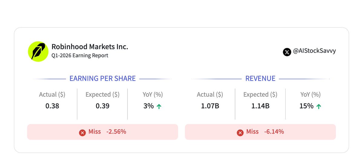The height and width of the screenshot is (166, 363).
Task: Open the @AIStockSavvy handle link
Action: pyautogui.click(x=314, y=51)
